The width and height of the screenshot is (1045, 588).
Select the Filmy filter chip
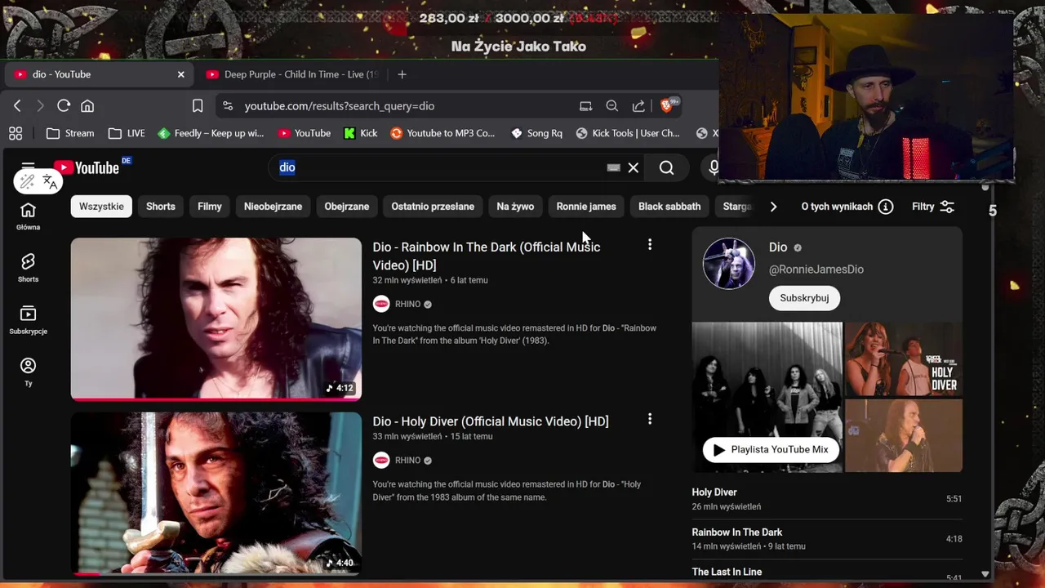pos(210,207)
